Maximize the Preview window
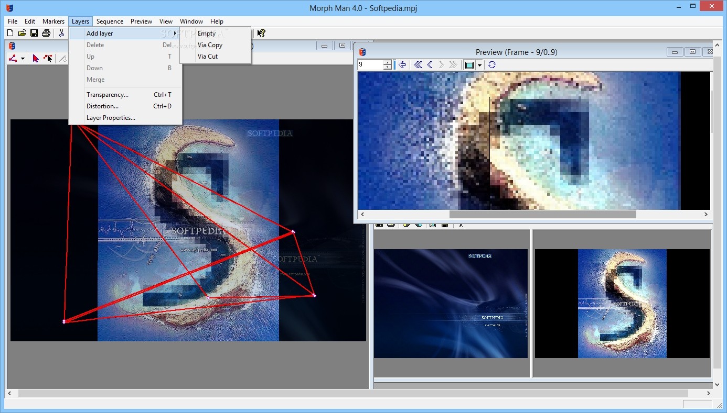Viewport: 727px width, 413px height. click(692, 52)
